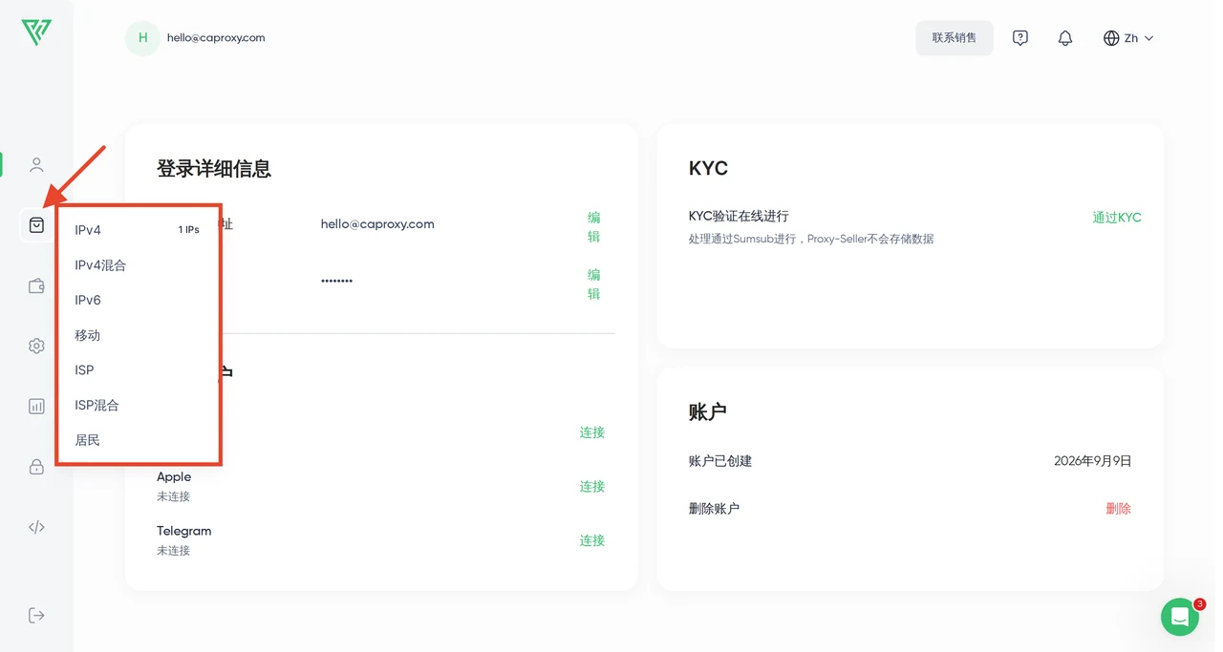Open the wallet balance icon
This screenshot has height=652, width=1223.
pos(36,285)
